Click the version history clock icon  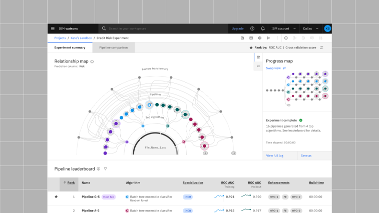[303, 38]
